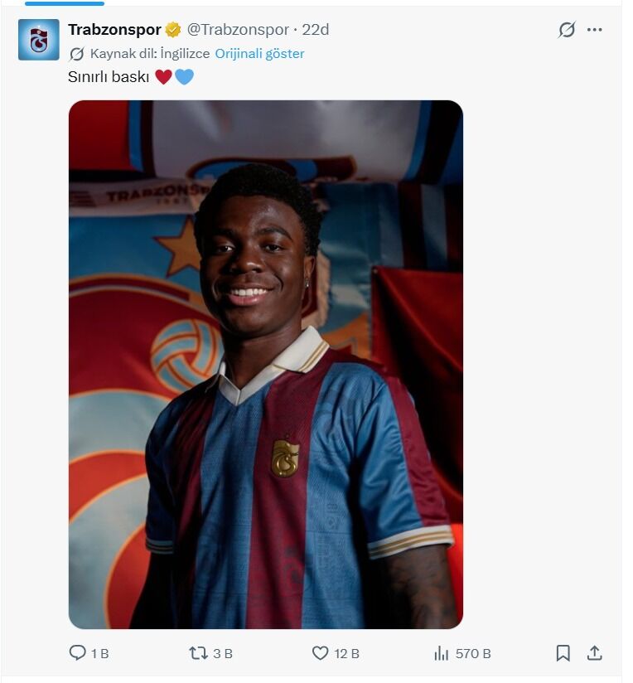Bookmark this Trabzonspor tweet
633x683 pixels.
563,653
